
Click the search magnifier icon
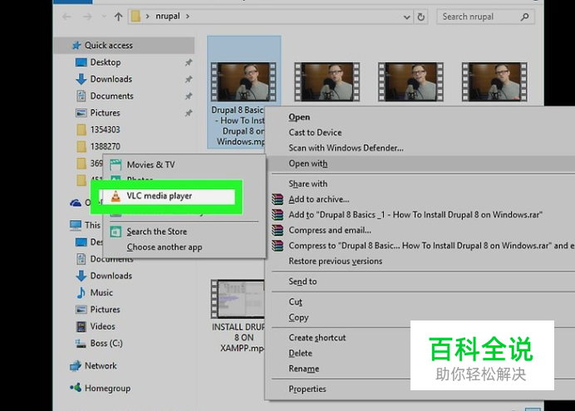[525, 17]
